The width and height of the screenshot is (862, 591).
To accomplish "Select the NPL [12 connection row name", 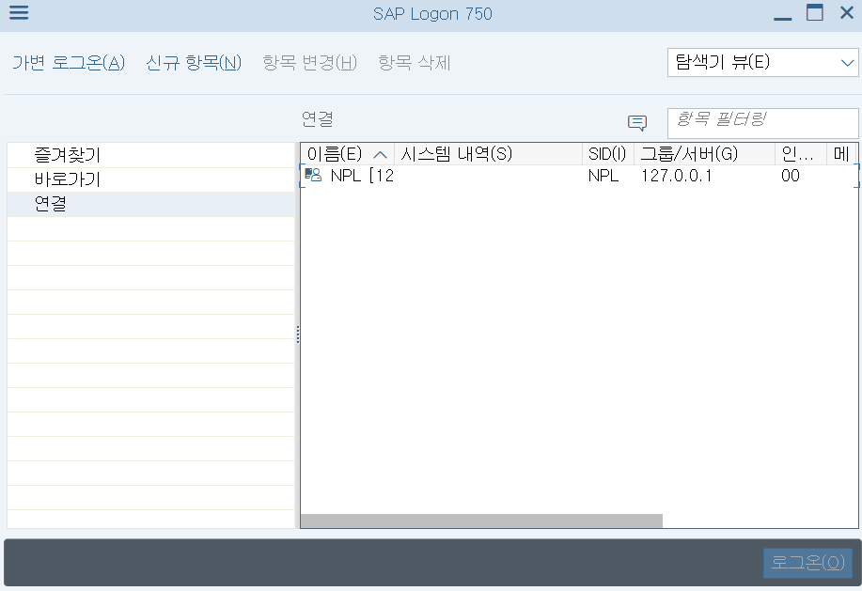I will tap(362, 176).
